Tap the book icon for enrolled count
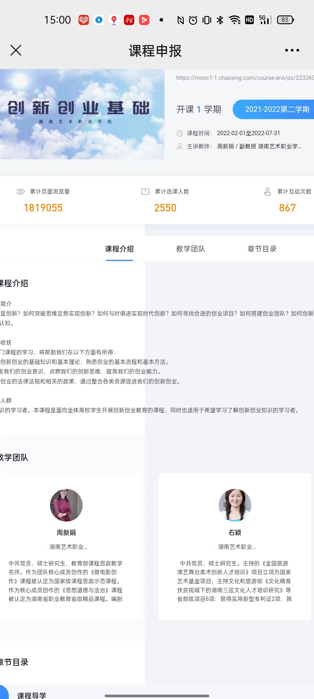This screenshot has width=314, height=699. (x=145, y=192)
